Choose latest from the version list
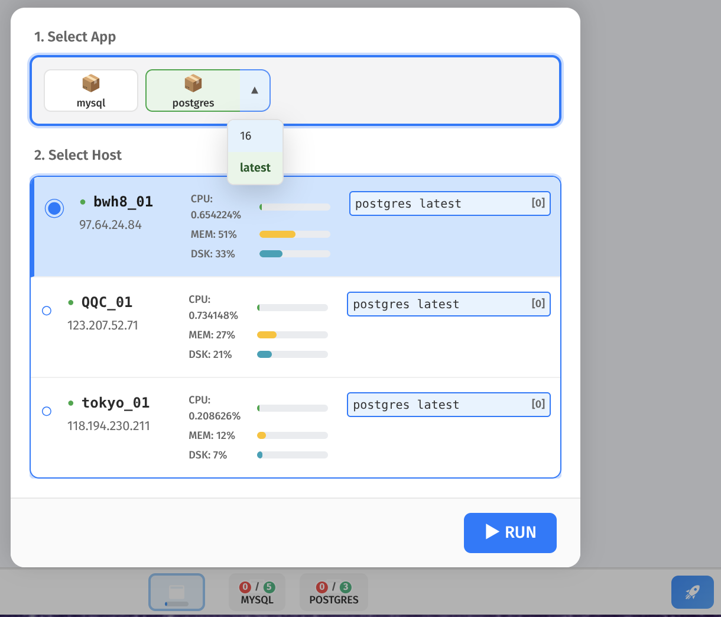Image resolution: width=721 pixels, height=617 pixels. [x=255, y=167]
